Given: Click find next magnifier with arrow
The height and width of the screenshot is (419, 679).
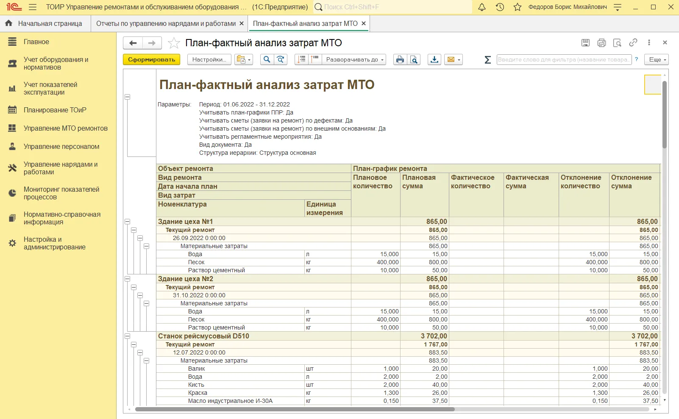Looking at the screenshot, I should tap(281, 59).
